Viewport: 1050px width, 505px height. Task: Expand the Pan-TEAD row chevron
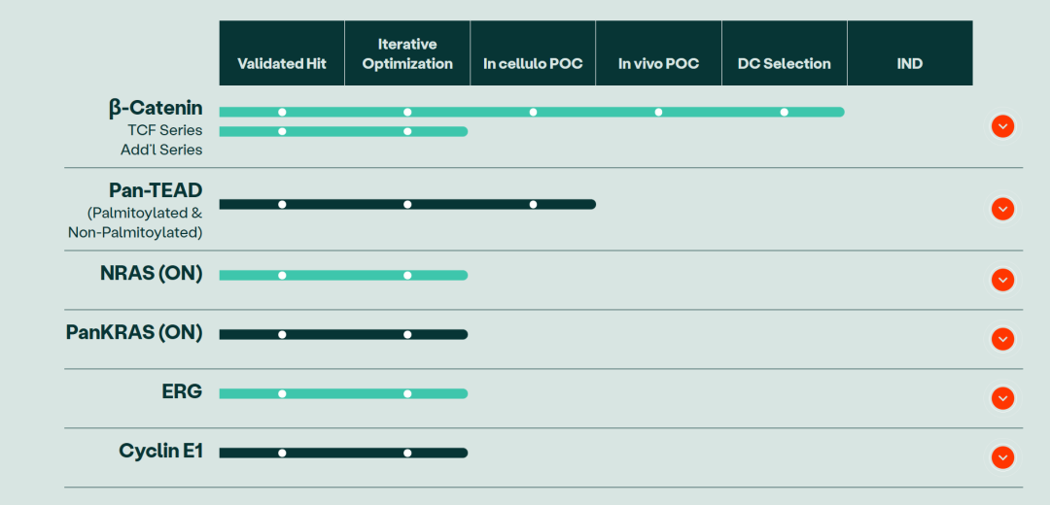pyautogui.click(x=1002, y=210)
